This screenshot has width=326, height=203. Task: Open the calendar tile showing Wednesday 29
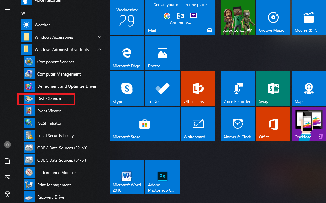click(127, 17)
